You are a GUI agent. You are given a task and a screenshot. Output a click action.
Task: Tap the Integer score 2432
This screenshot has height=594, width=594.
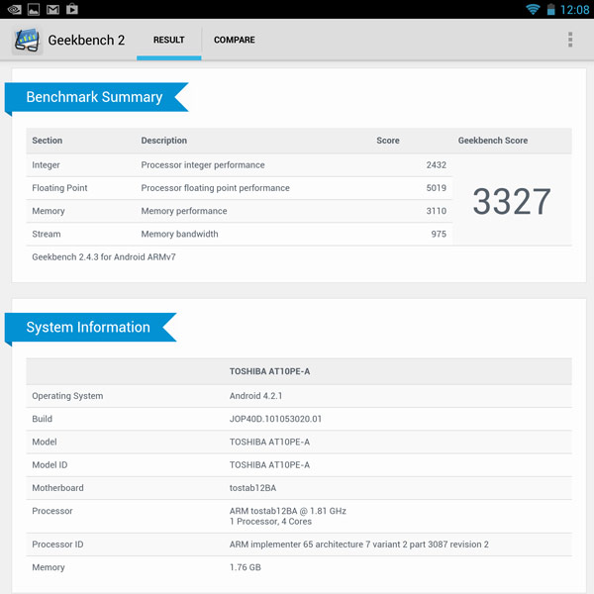[436, 165]
